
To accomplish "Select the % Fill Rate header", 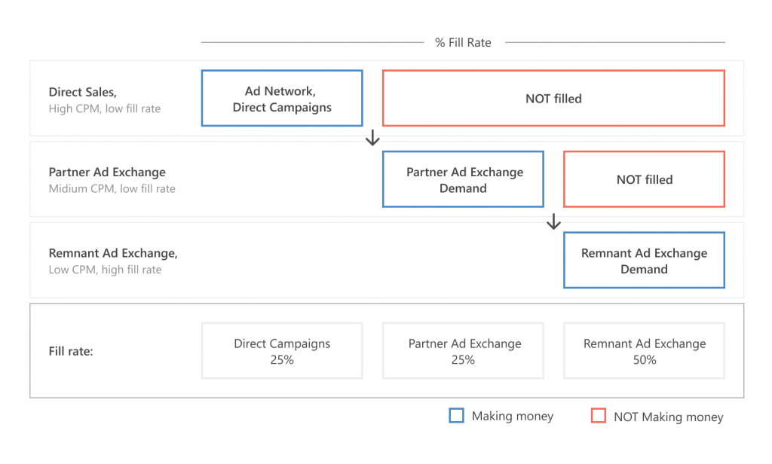I will tap(462, 42).
